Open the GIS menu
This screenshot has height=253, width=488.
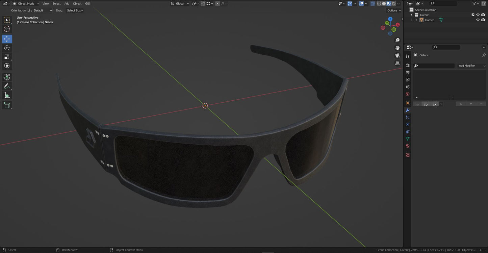[x=87, y=4]
